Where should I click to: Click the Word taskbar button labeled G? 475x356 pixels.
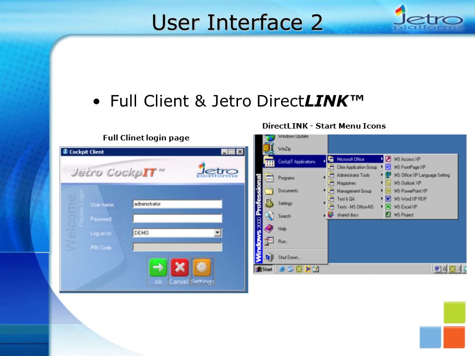440,269
